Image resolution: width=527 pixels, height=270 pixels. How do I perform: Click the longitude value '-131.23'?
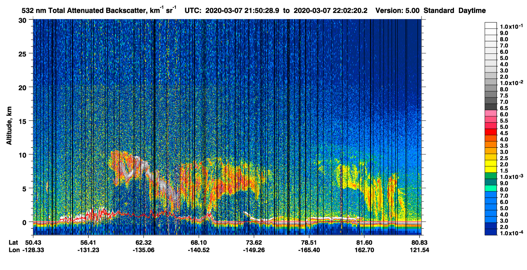[x=88, y=250]
